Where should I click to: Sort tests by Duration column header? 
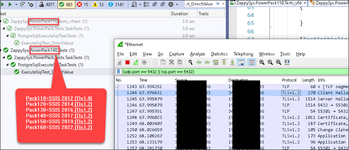click(x=183, y=14)
